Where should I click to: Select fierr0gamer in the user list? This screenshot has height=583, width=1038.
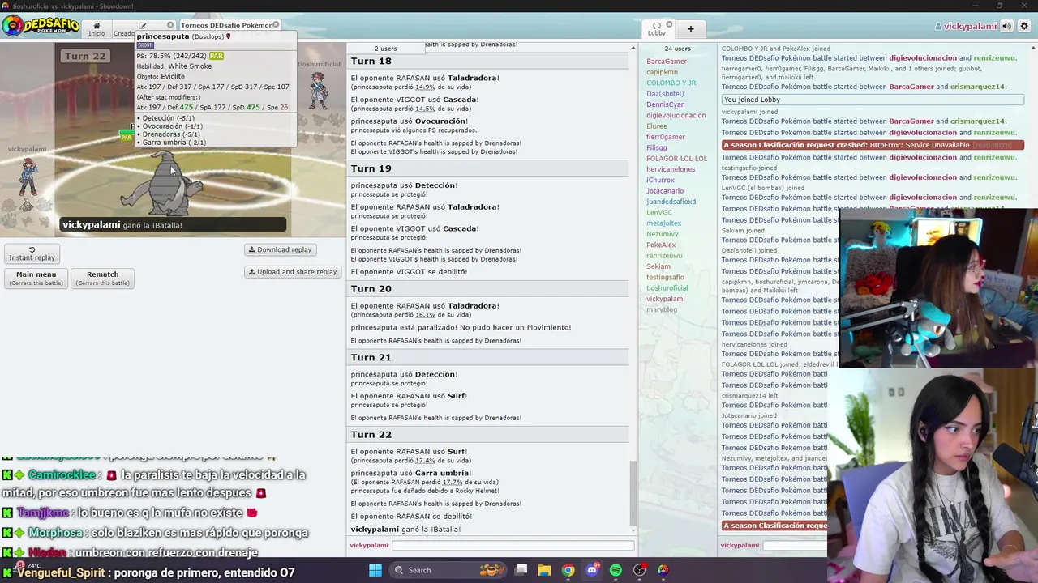pyautogui.click(x=665, y=137)
